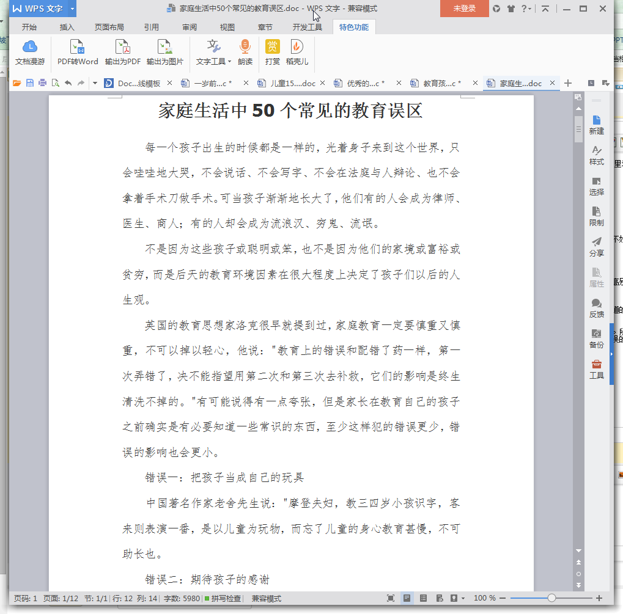Collapse the ribbon with the caret icon
The width and height of the screenshot is (623, 614).
click(x=545, y=9)
